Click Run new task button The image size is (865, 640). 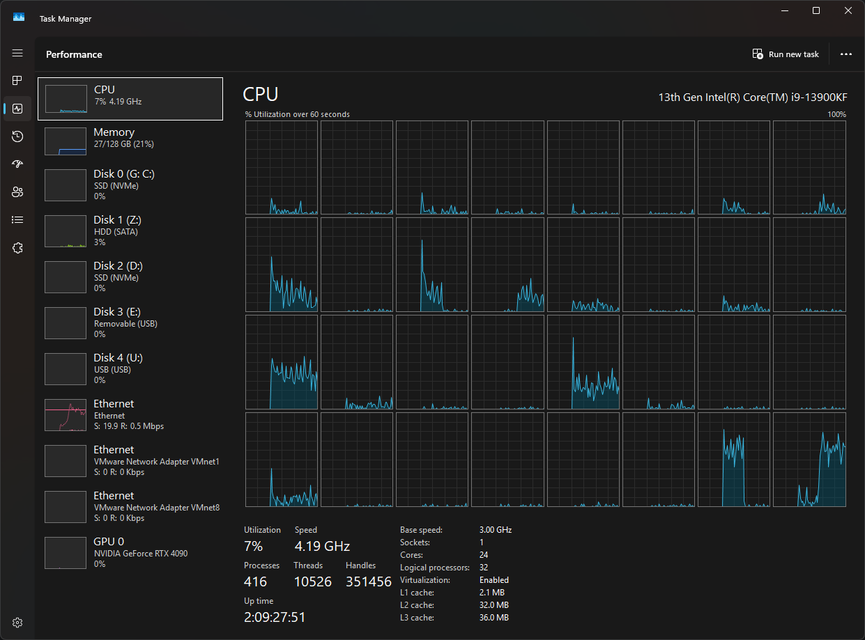click(x=786, y=54)
